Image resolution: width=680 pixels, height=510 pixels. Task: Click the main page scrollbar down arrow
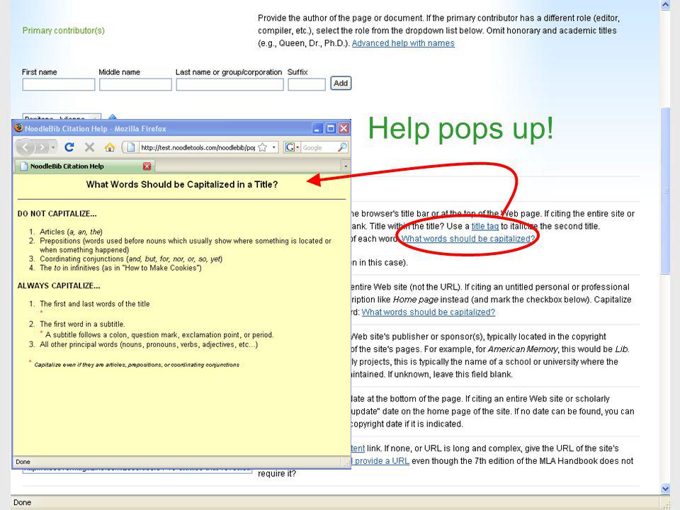point(666,489)
